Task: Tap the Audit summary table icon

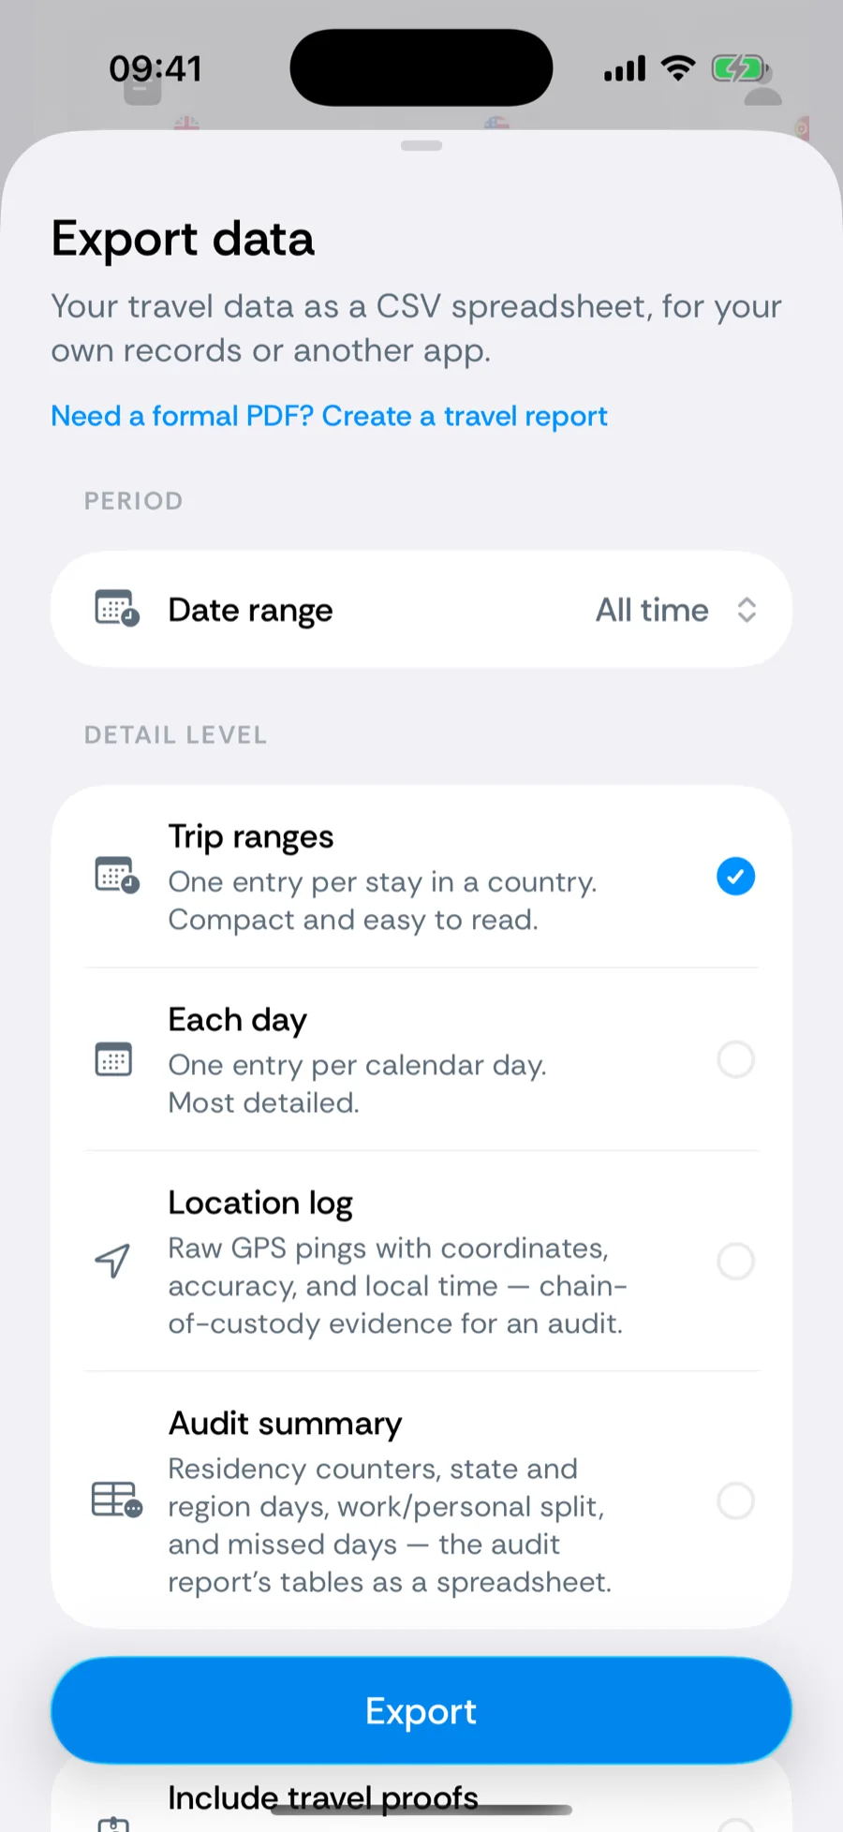Action: pos(117,1499)
